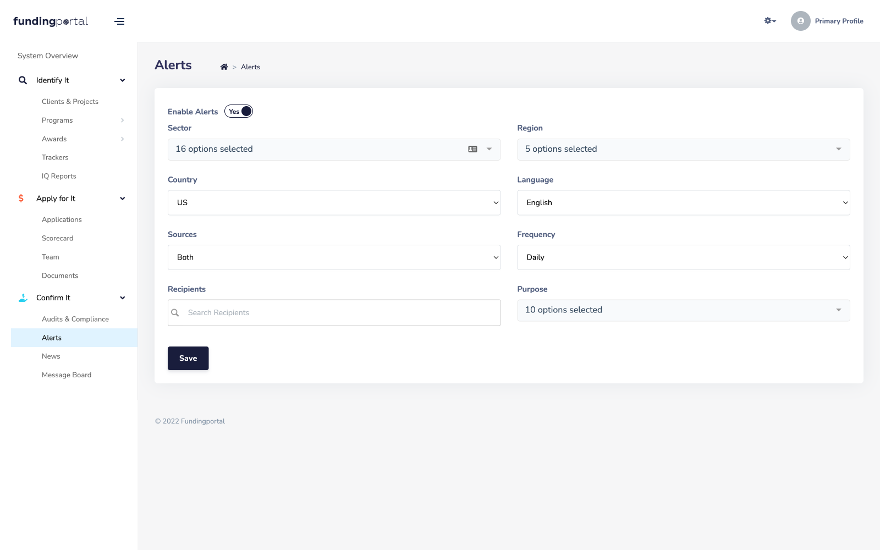Image resolution: width=880 pixels, height=550 pixels.
Task: Click the icon beside Confirm It
Action: (x=22, y=298)
